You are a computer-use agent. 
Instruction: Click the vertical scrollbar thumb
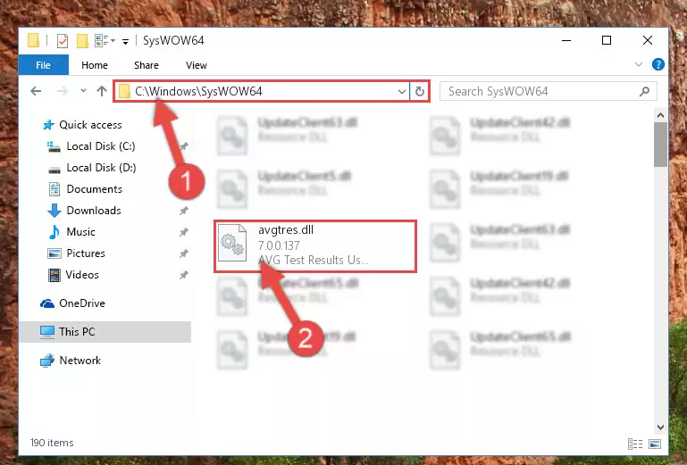pos(660,145)
